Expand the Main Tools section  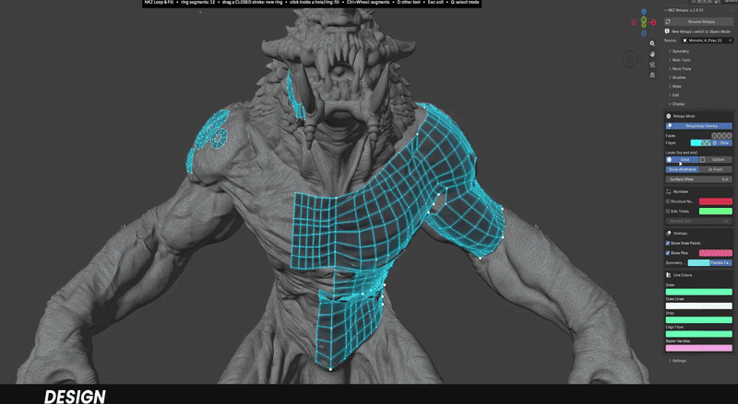click(x=680, y=60)
